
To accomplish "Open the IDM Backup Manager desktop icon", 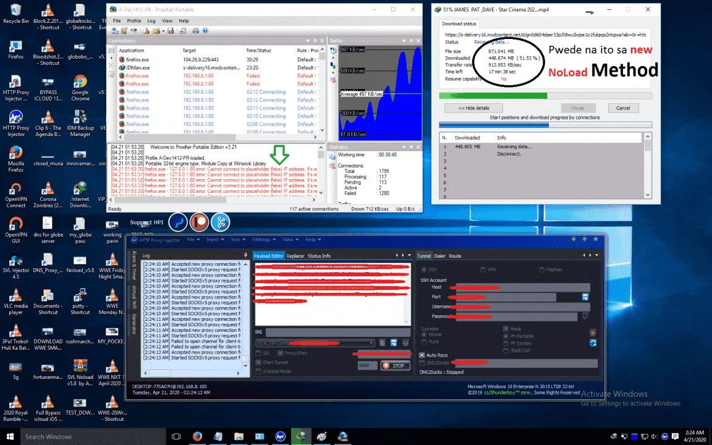I will point(80,124).
